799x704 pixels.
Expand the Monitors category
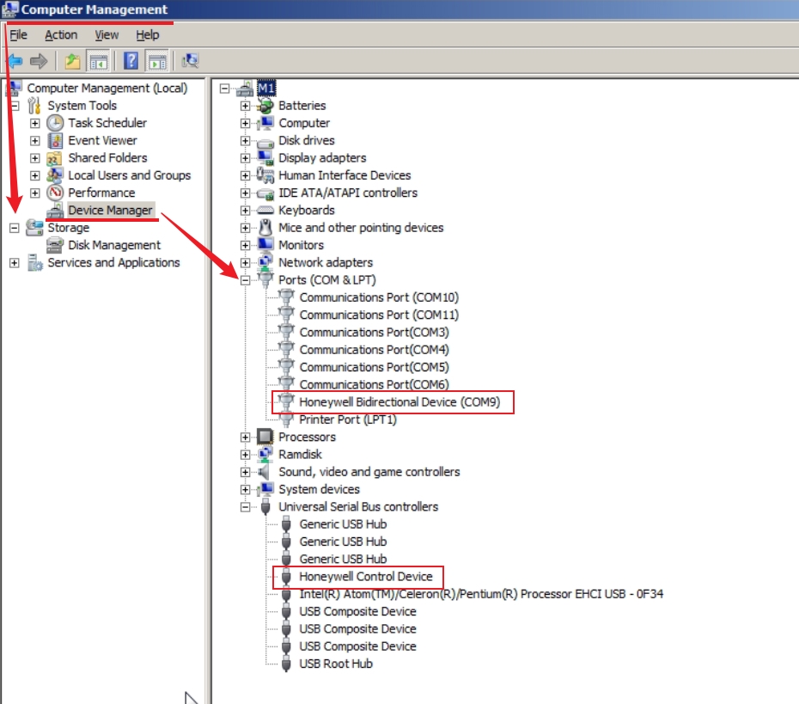[245, 245]
